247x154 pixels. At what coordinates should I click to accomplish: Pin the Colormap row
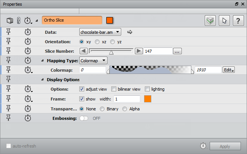click(x=8, y=70)
